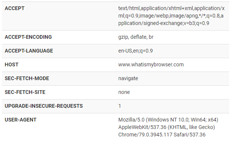Screen dimensions: 231x145
Task: Click the Chrome/79.0.3945.117 Safari line
Action: point(162,135)
